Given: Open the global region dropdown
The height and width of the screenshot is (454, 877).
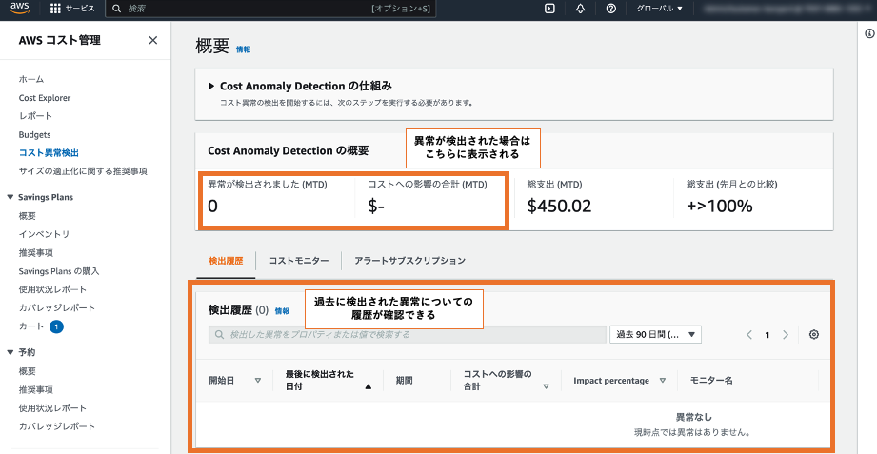Looking at the screenshot, I should (x=660, y=9).
